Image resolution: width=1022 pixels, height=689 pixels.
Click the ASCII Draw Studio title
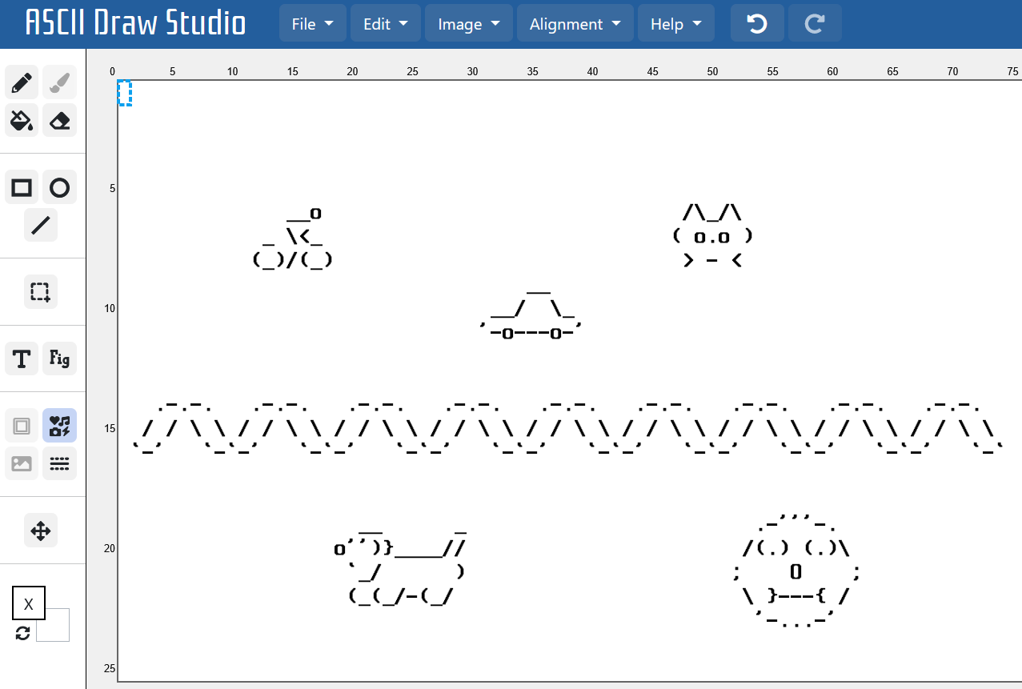(x=135, y=24)
